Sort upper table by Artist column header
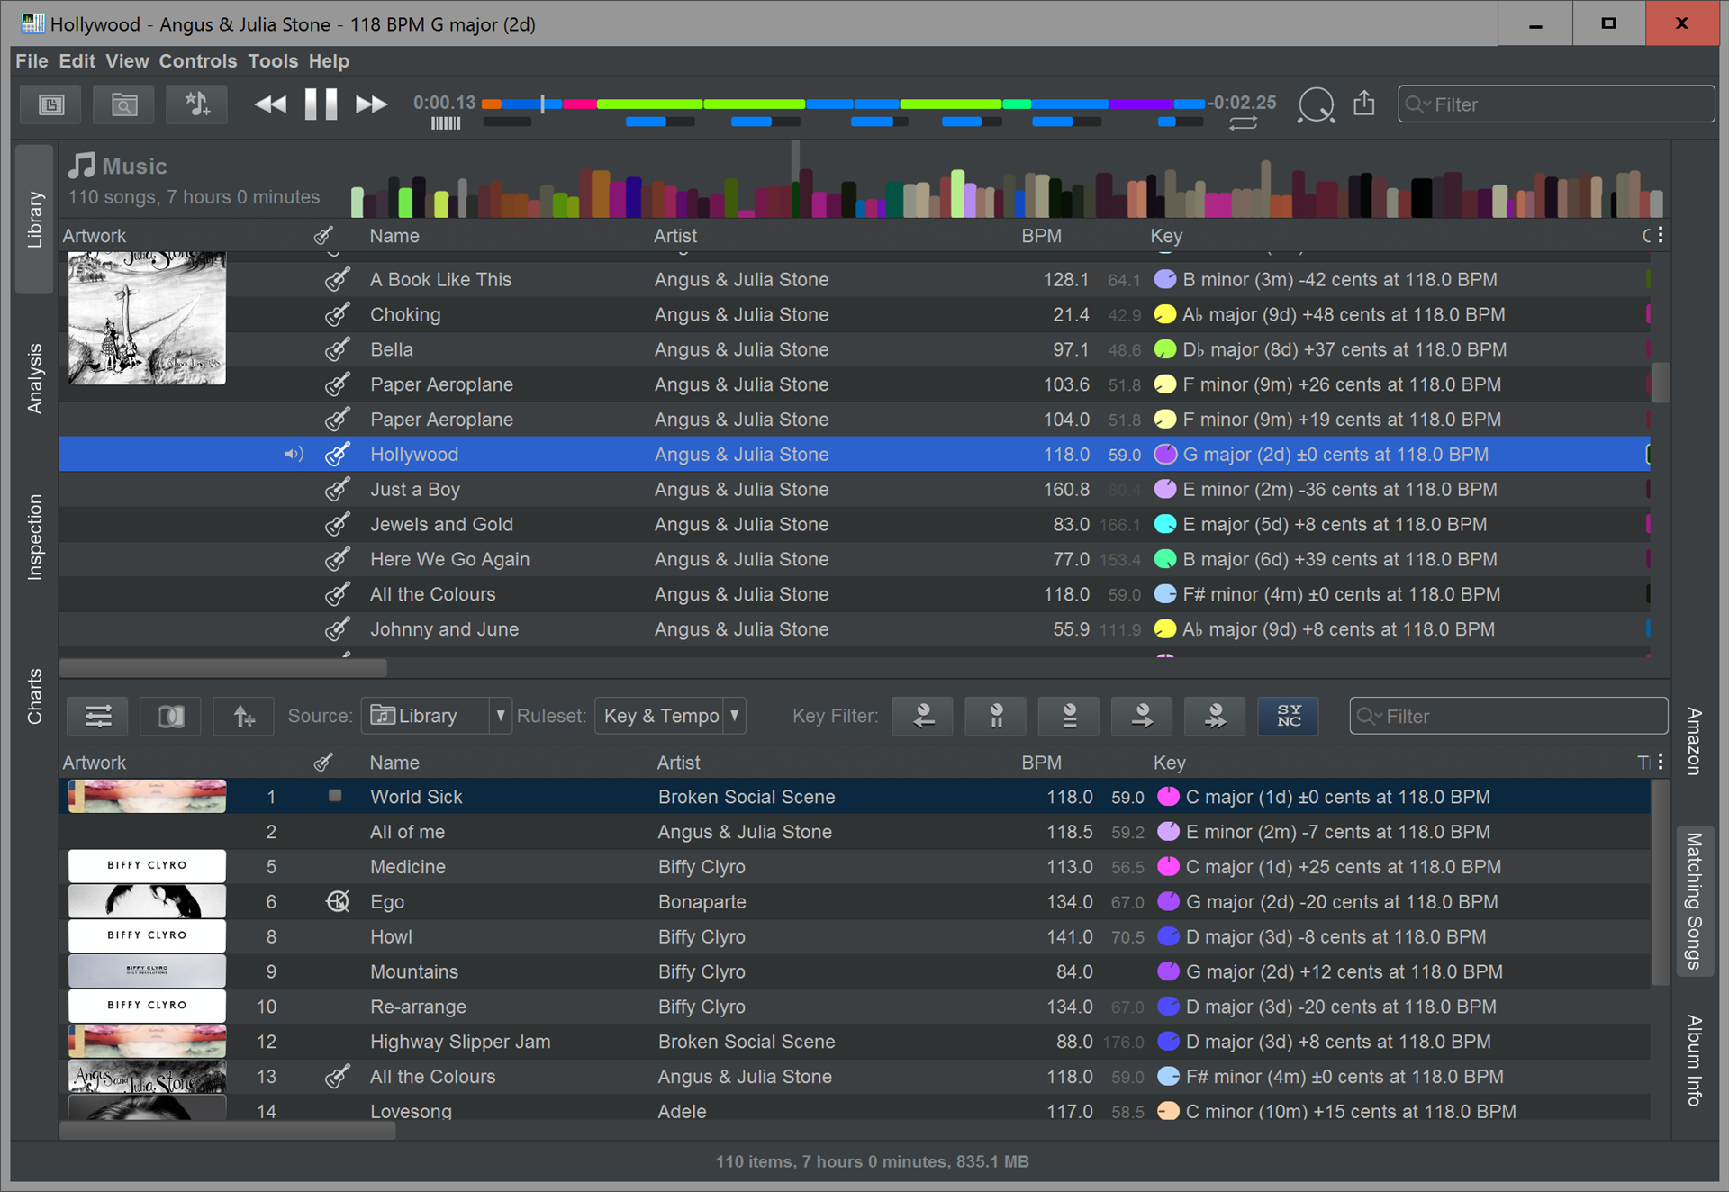The image size is (1729, 1192). [675, 236]
